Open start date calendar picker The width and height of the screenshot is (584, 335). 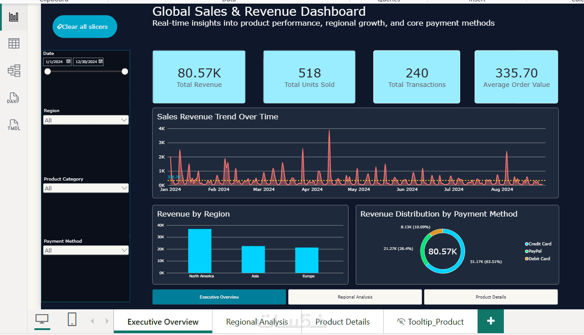pos(68,61)
